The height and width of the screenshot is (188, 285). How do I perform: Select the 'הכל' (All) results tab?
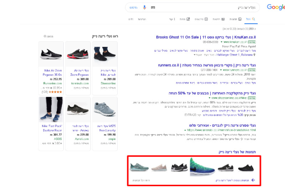tap(251, 19)
